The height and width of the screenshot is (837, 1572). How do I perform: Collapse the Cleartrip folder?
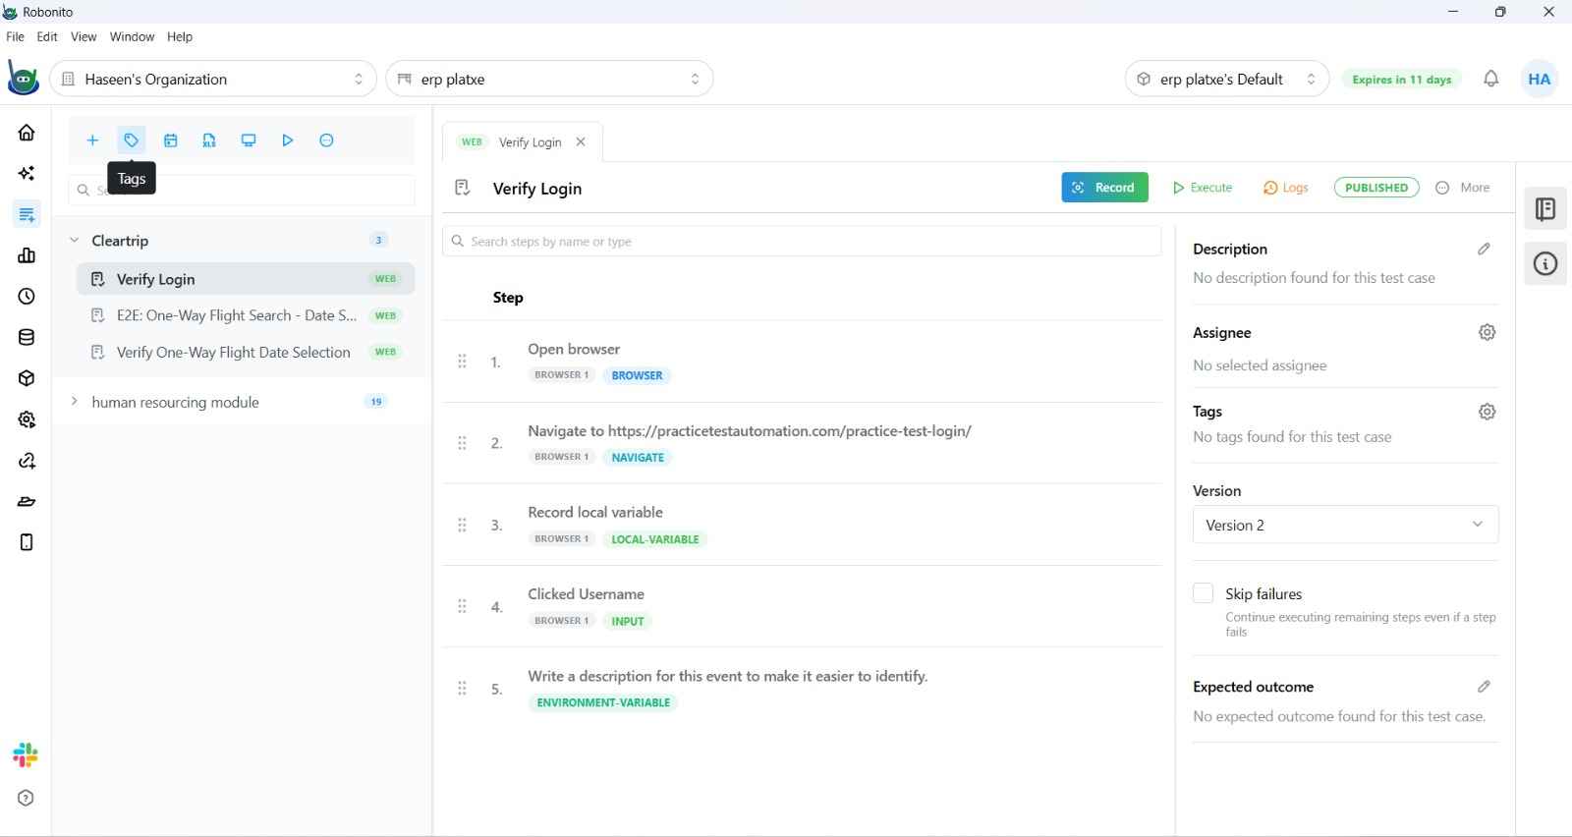click(74, 240)
